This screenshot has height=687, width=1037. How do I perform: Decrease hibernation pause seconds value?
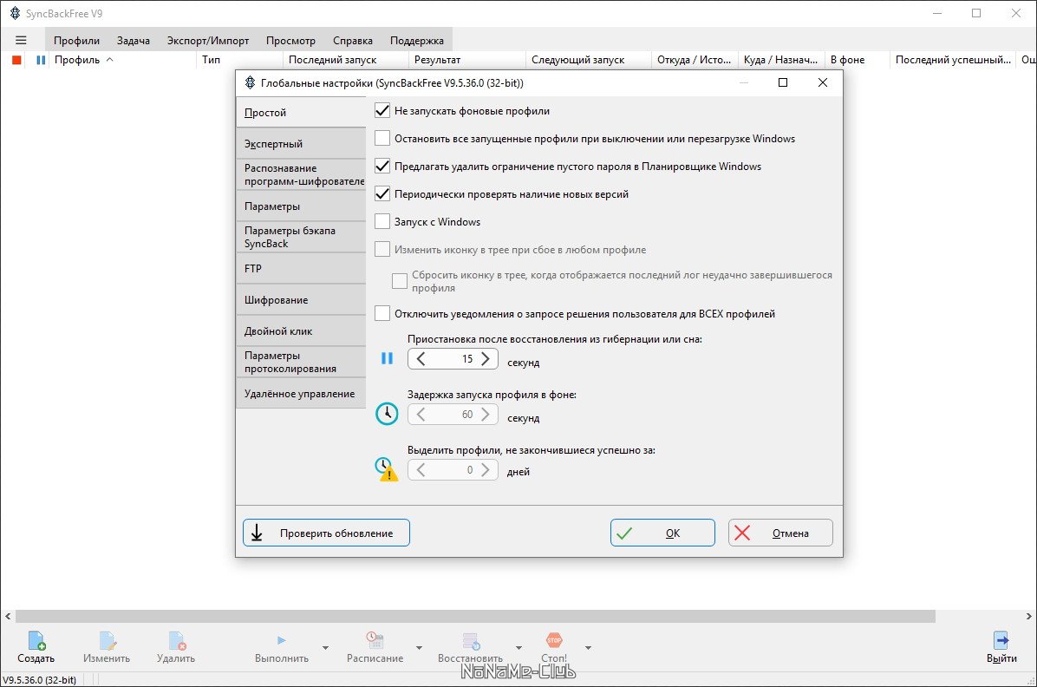pos(421,359)
